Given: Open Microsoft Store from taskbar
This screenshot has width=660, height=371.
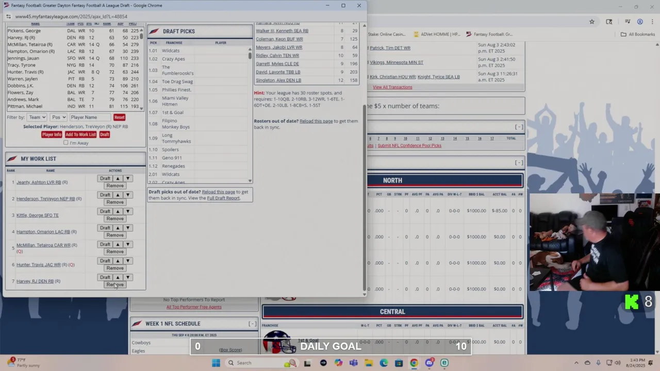Looking at the screenshot, I should point(399,363).
